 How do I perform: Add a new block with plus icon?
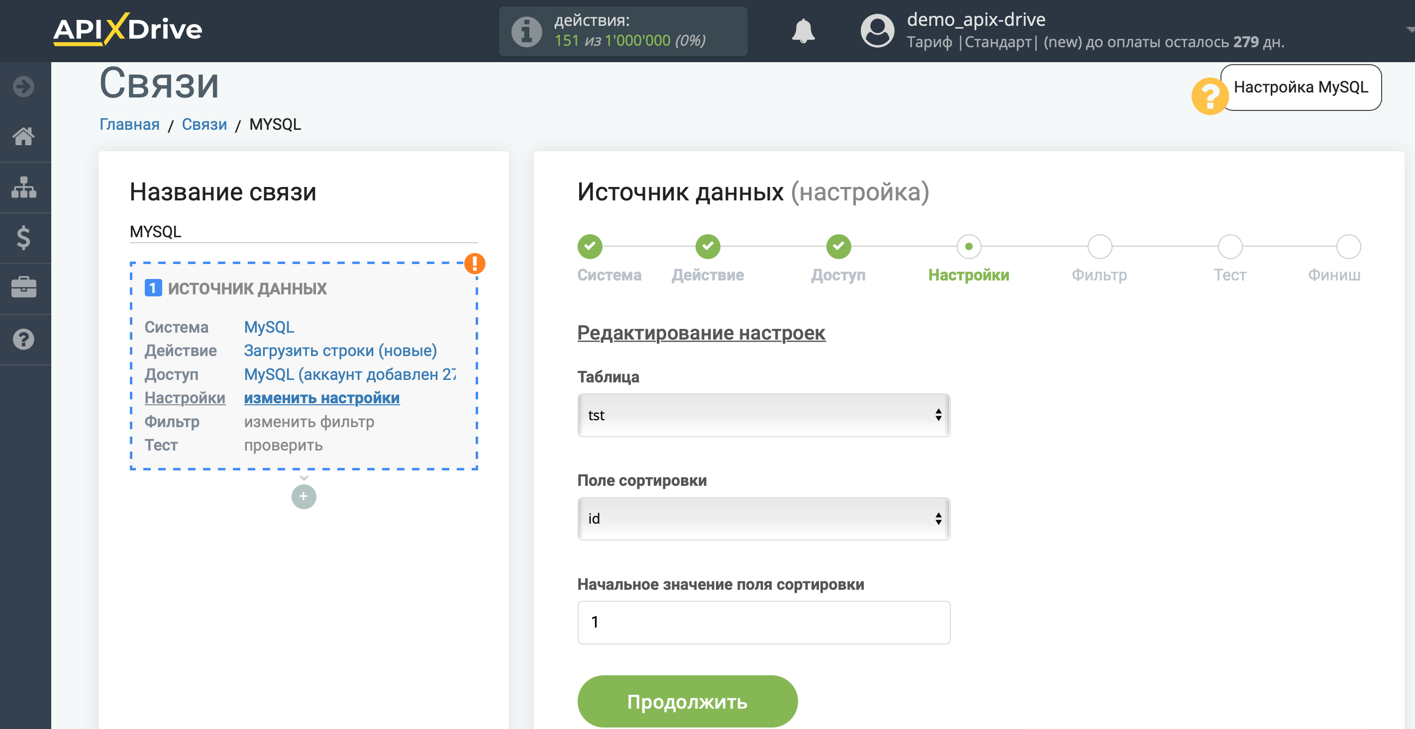(304, 497)
